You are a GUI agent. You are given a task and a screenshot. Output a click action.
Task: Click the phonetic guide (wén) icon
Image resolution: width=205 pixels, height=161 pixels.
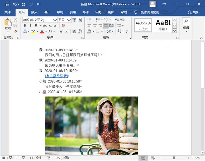(x=74, y=20)
